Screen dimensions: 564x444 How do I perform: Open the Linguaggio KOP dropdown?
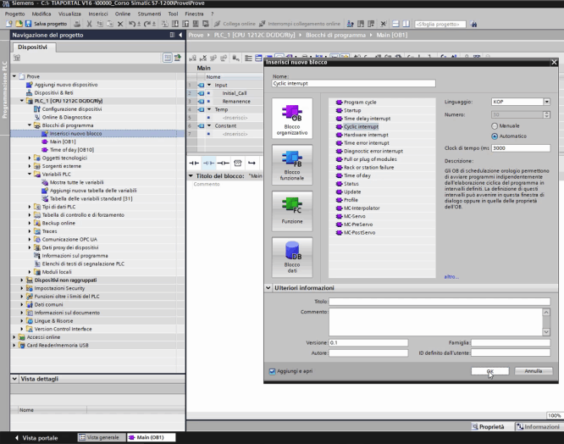[547, 102]
